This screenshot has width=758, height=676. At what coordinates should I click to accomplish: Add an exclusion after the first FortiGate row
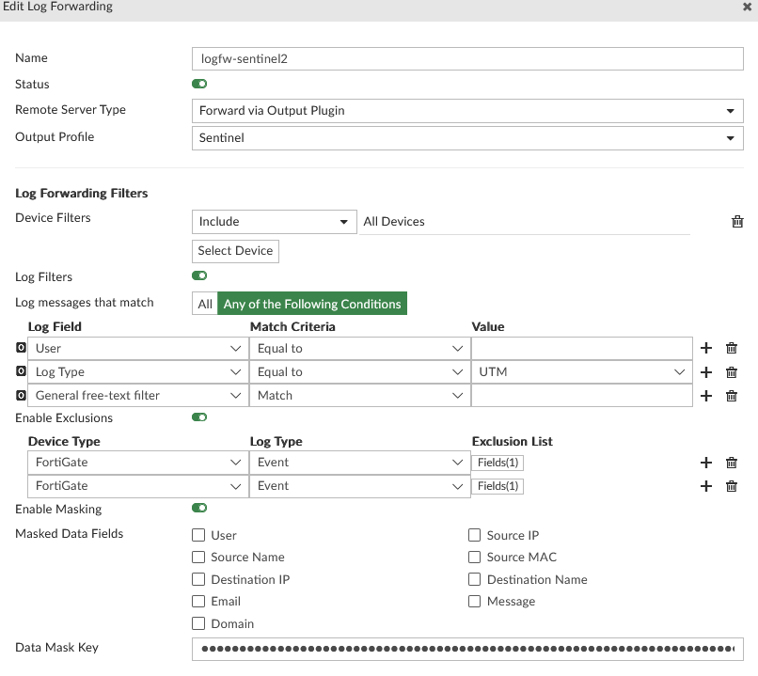tap(706, 463)
